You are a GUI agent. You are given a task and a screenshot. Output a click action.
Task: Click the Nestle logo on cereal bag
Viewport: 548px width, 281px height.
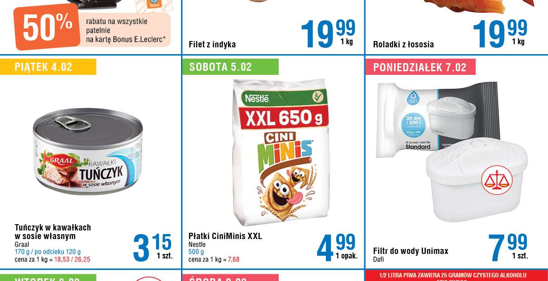tap(257, 97)
